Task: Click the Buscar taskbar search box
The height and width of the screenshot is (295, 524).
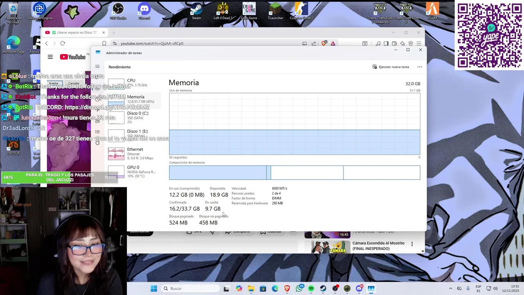Action: click(190, 288)
